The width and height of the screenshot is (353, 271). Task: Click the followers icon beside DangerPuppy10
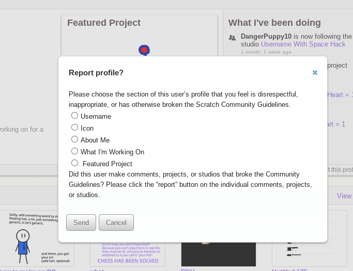[232, 37]
